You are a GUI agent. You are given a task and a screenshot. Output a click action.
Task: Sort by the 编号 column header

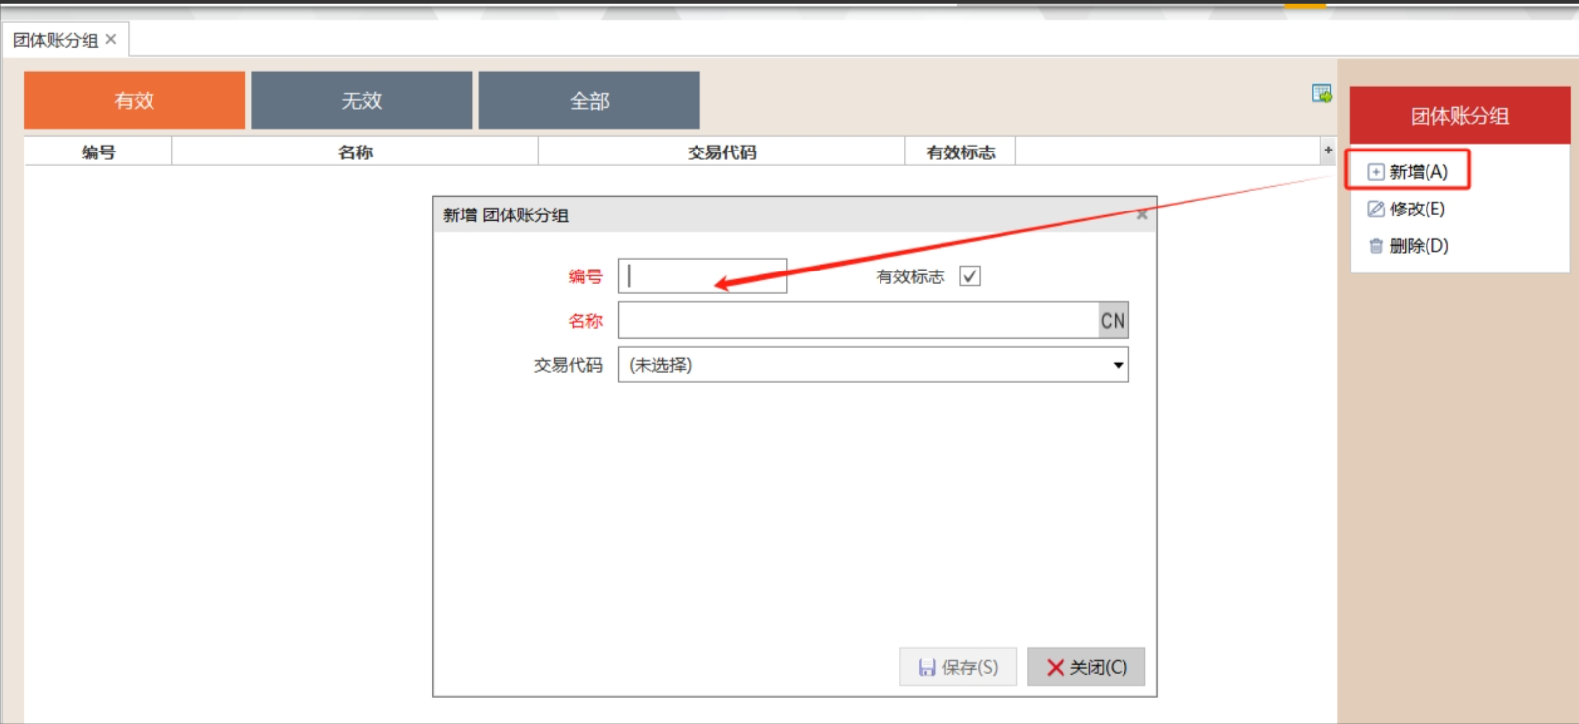tap(98, 151)
